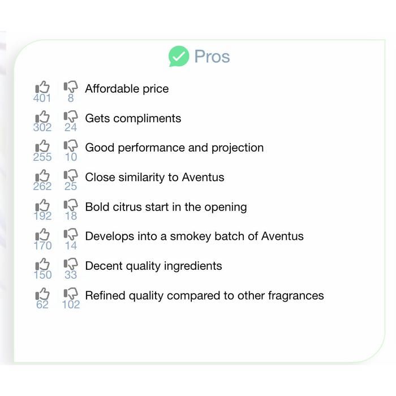
Task: Dislike Good performance and projection
Action: [71, 147]
